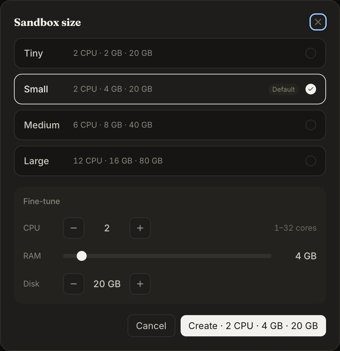Click the 1–32 cores hint text

[x=295, y=228]
